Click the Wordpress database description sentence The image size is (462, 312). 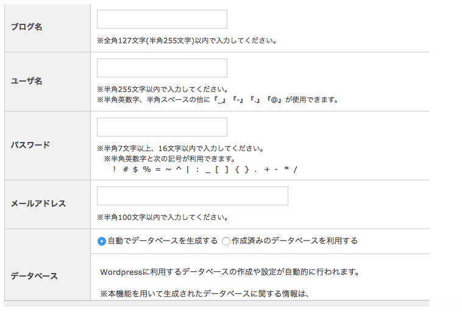tap(230, 272)
